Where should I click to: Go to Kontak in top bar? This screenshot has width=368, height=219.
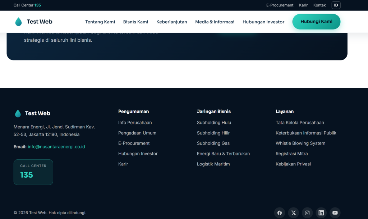319,5
